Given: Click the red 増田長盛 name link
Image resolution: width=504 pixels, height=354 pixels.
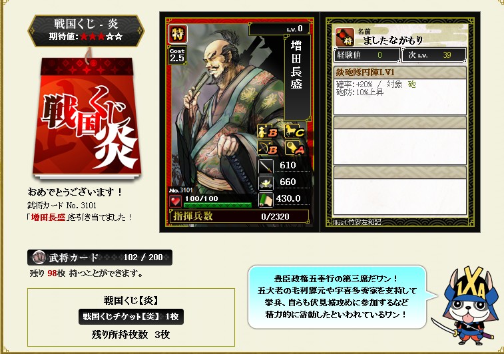Looking at the screenshot, I should [48, 218].
